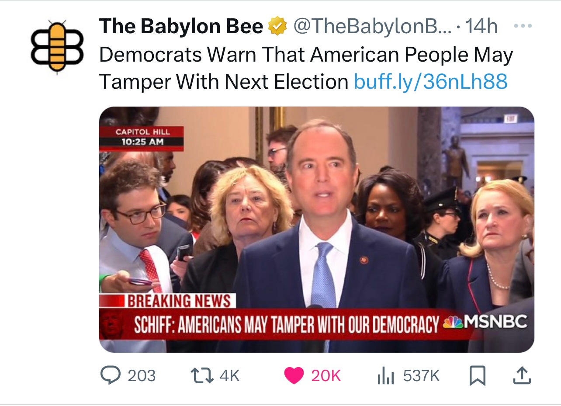The image size is (561, 406).
Task: Open the buff.ly/36nLh88 link
Action: point(430,81)
